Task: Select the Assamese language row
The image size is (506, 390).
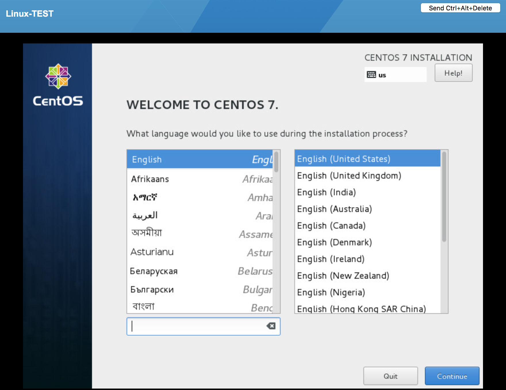Action: (200, 234)
